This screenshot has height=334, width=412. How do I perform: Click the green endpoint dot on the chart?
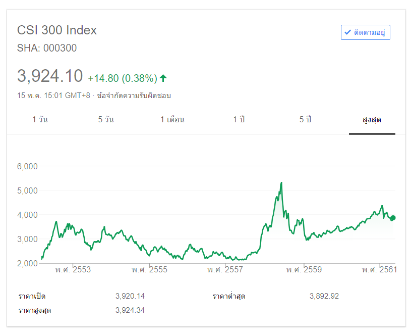click(393, 218)
